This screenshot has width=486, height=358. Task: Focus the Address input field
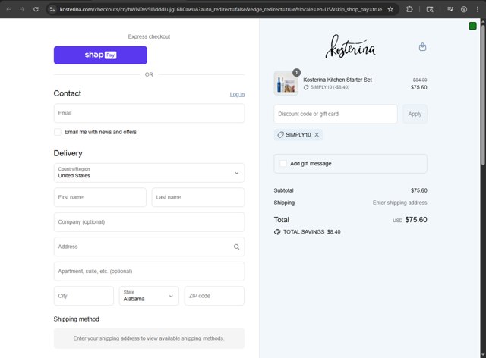click(149, 247)
